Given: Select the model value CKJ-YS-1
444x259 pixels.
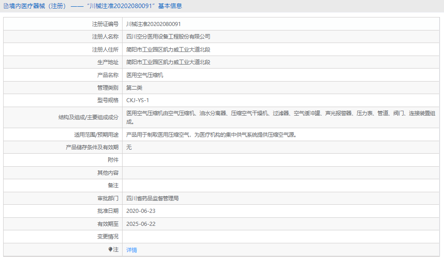Looking at the screenshot, I should point(137,100).
